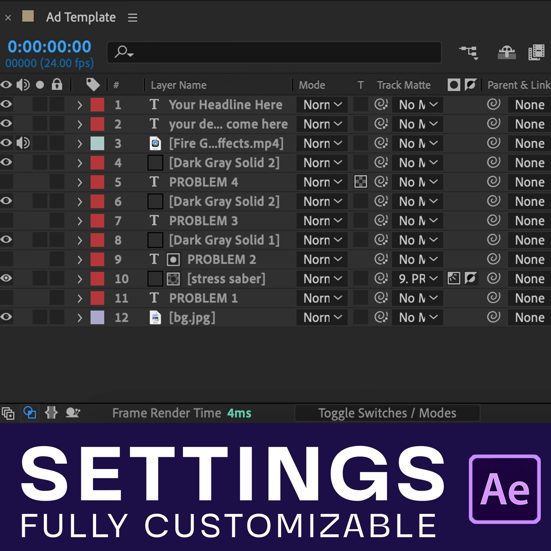The width and height of the screenshot is (551, 551).
Task: Open the Ad Template panel menu
Action: pos(132,18)
